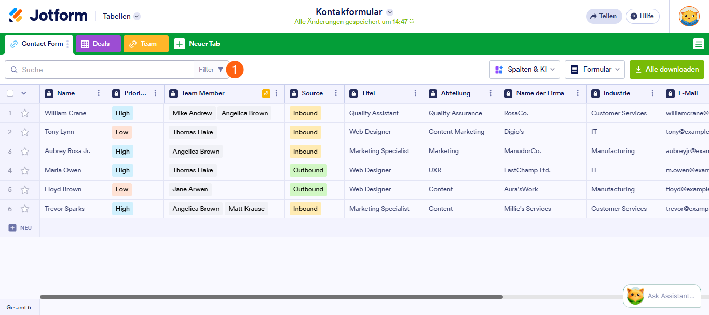
Task: Expand the row selection dropdown arrow
Action: point(23,93)
